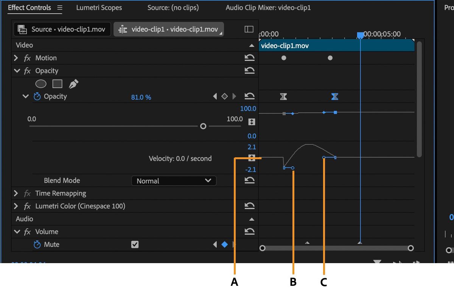The height and width of the screenshot is (293, 454).
Task: Open the Audio Clip Mixer tab
Action: point(268,8)
